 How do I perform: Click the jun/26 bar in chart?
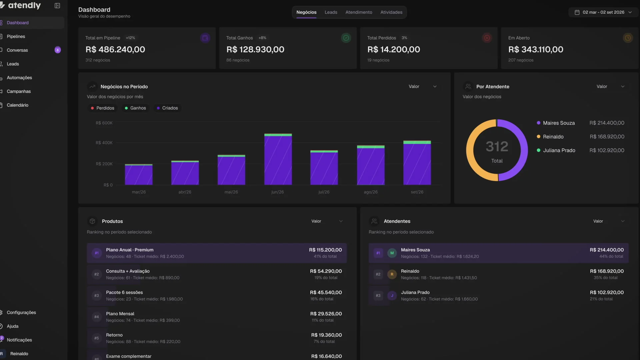click(278, 159)
